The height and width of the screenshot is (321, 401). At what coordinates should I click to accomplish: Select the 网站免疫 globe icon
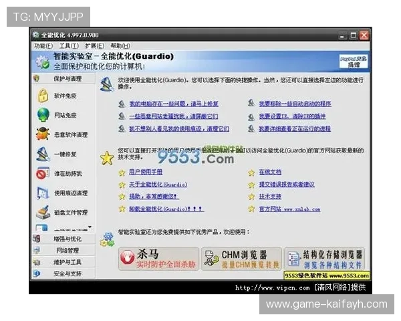(43, 115)
